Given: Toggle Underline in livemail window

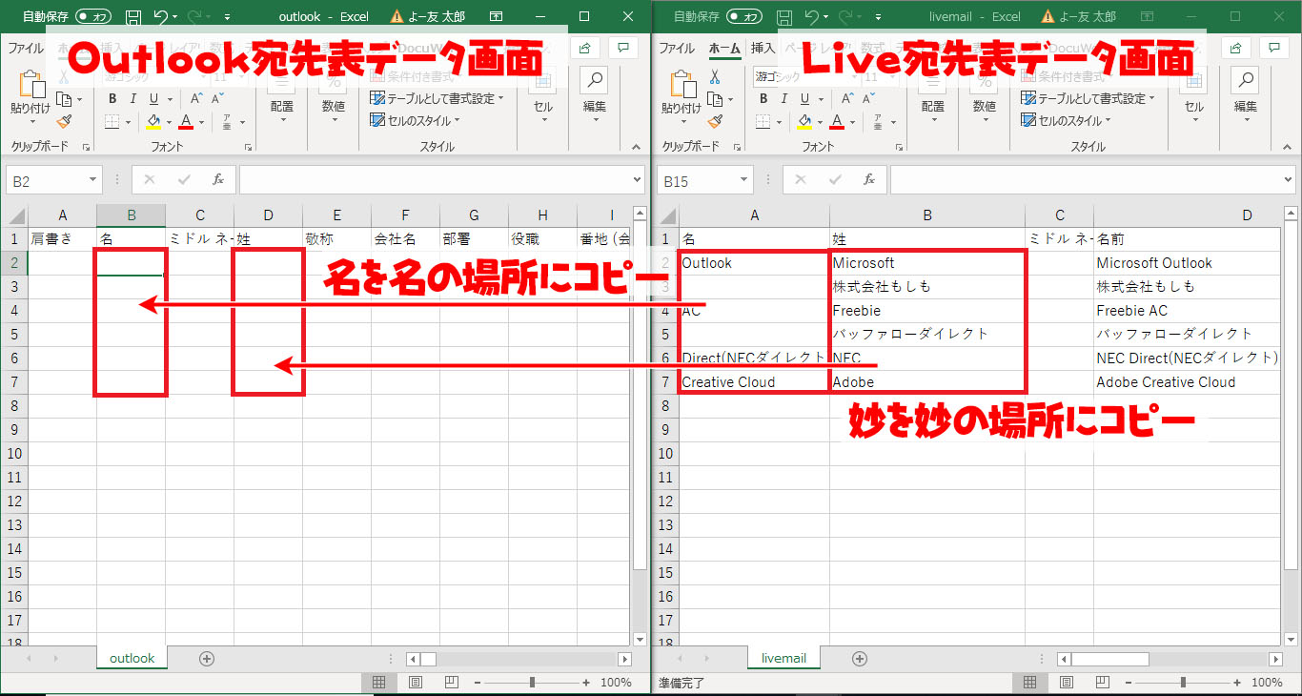Looking at the screenshot, I should (x=804, y=99).
